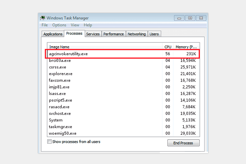This screenshot has width=246, height=164.
Task: View the Networking tab
Action: pos(137,34)
